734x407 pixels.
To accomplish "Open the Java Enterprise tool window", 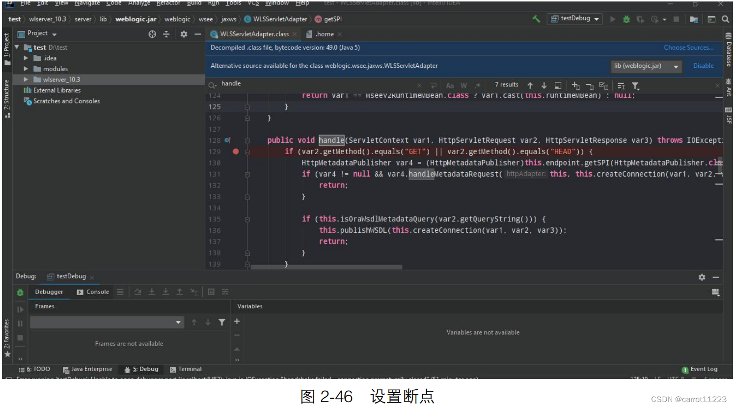I will (87, 369).
